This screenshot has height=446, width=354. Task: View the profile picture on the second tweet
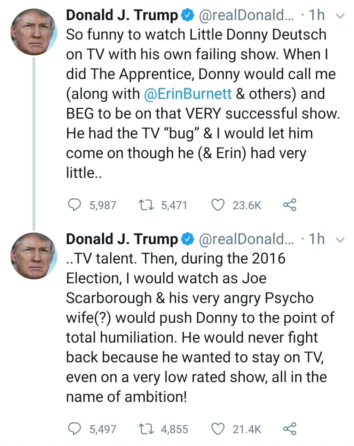pos(34,256)
